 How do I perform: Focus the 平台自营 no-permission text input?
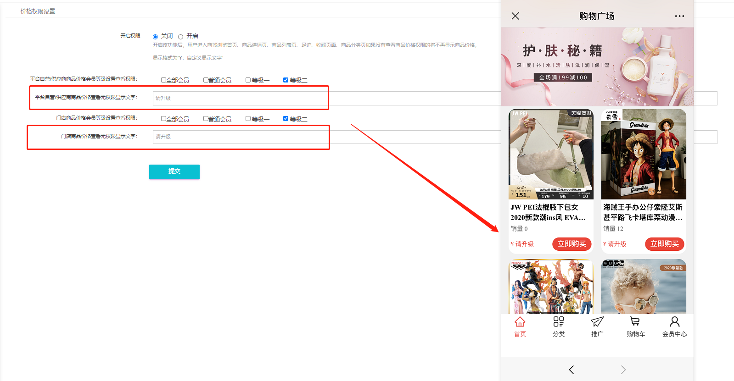(x=239, y=98)
